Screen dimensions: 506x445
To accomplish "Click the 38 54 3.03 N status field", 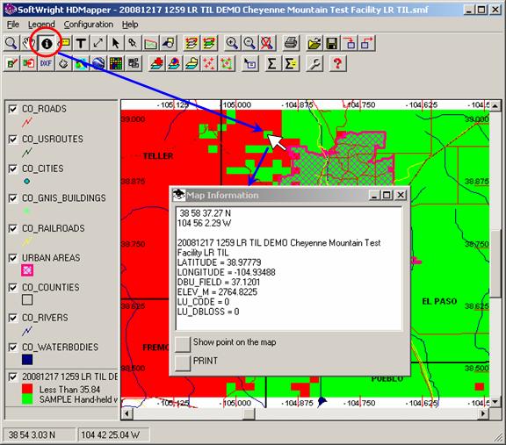I will 39,435.
